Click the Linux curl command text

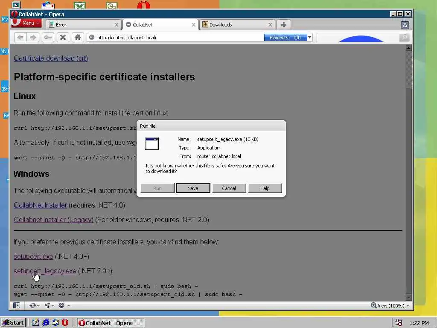75,128
